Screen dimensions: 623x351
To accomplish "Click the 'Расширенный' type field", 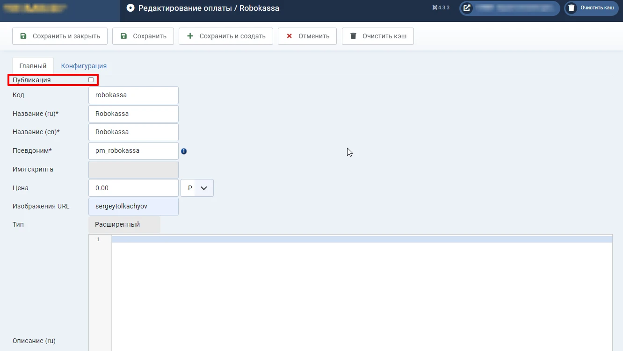I will click(124, 224).
